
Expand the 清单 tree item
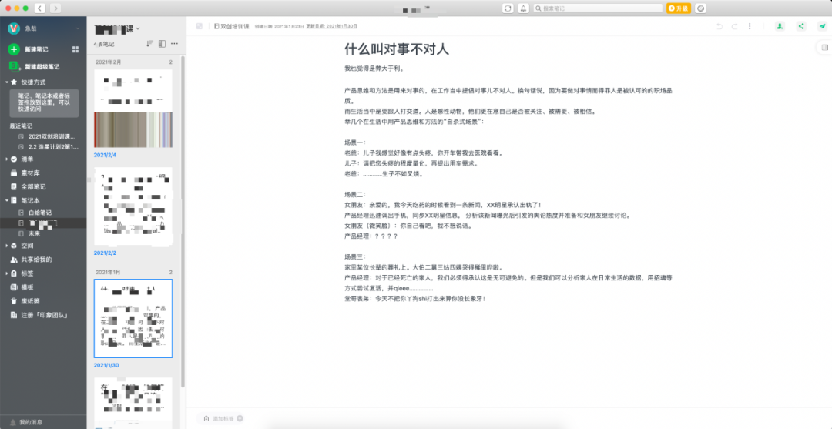6,159
